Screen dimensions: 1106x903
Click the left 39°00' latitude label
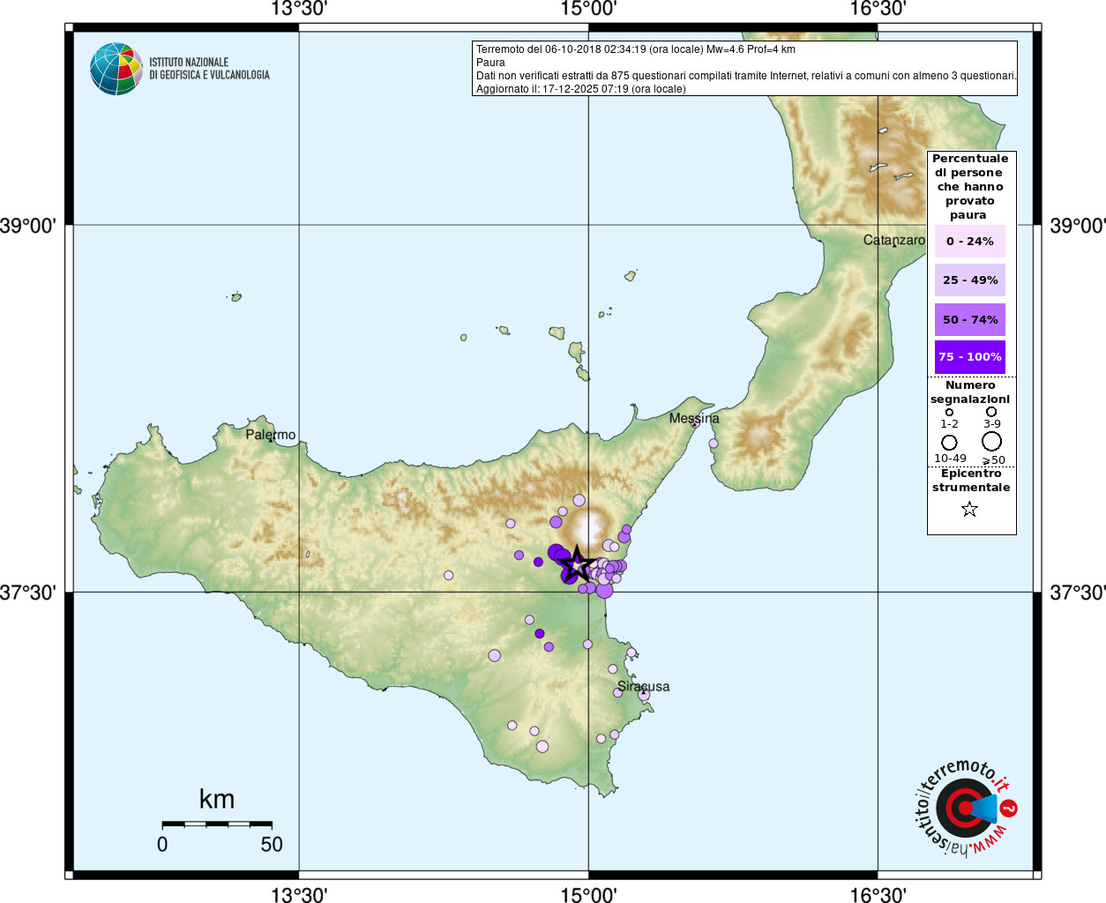28,226
